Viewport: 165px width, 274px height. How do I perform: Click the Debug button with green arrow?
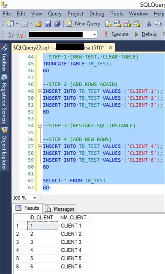(146, 34)
